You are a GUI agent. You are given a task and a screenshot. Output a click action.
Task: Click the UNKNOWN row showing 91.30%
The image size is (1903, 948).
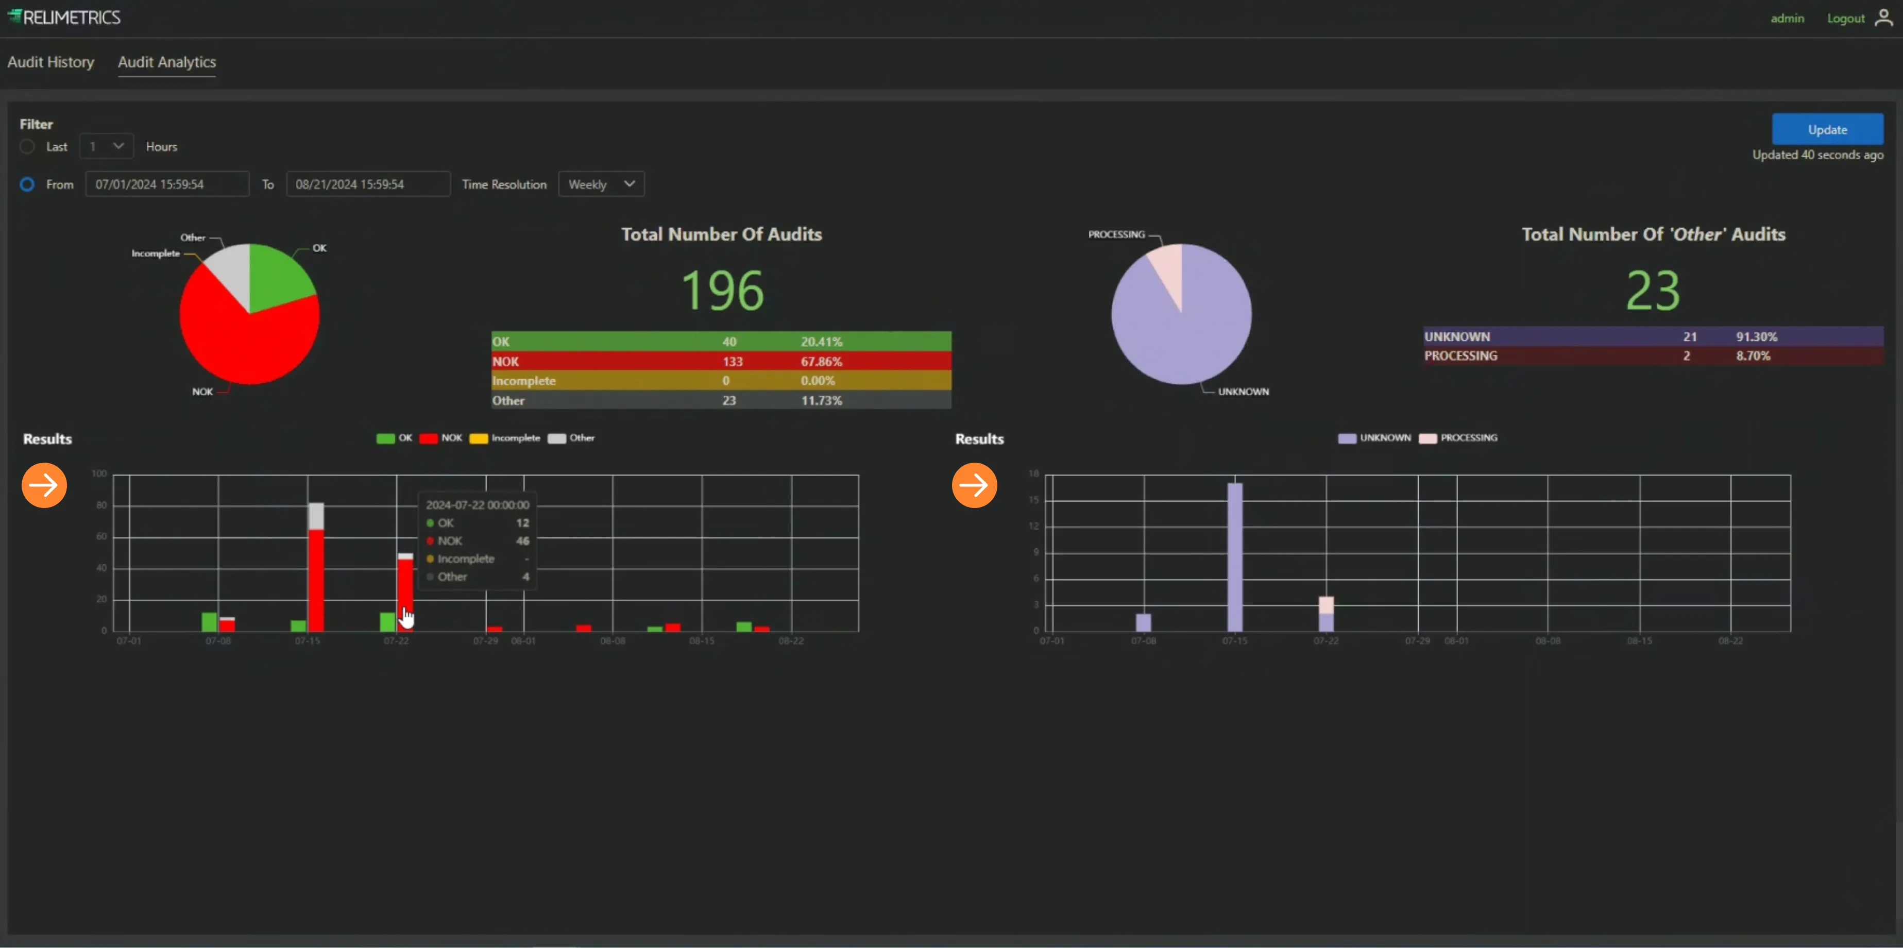pyautogui.click(x=1653, y=336)
